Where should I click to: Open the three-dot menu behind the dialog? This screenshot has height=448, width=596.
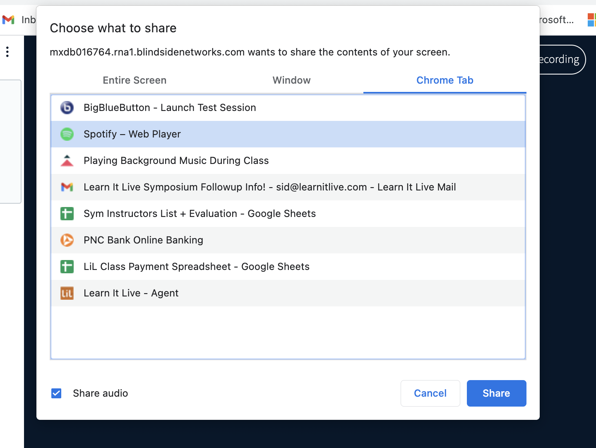tap(7, 52)
